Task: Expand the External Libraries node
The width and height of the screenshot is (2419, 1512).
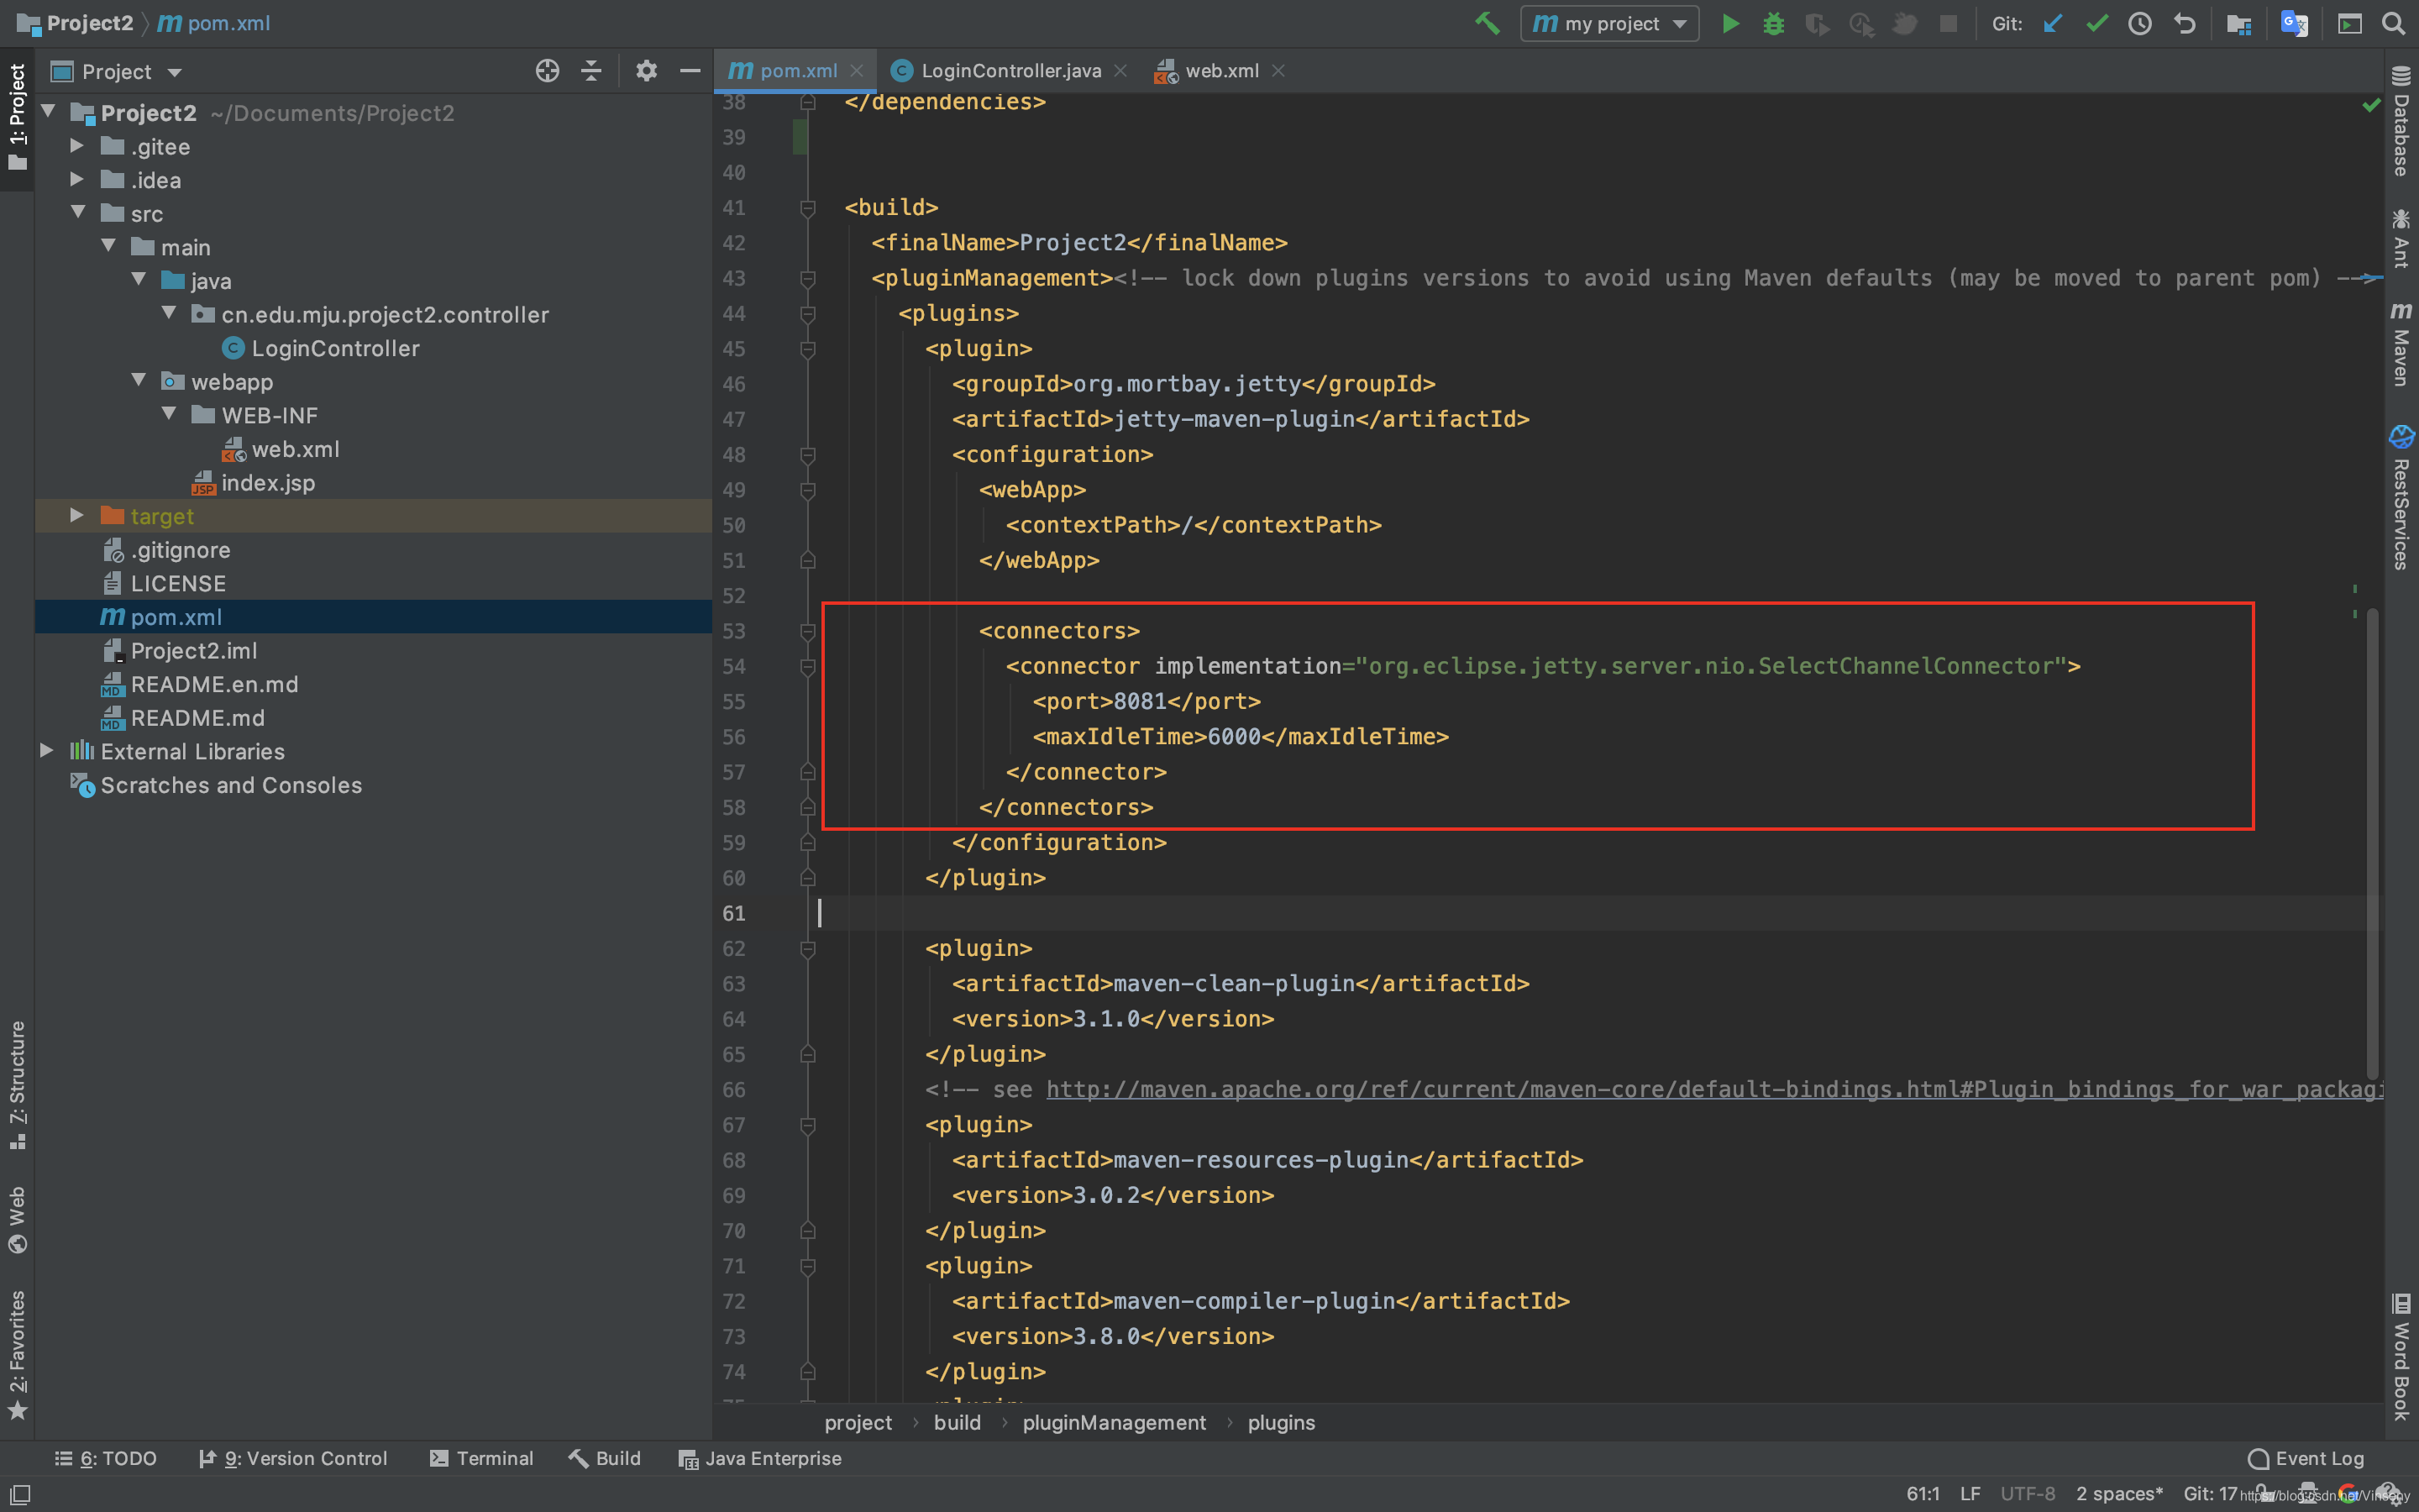Action: [x=47, y=751]
